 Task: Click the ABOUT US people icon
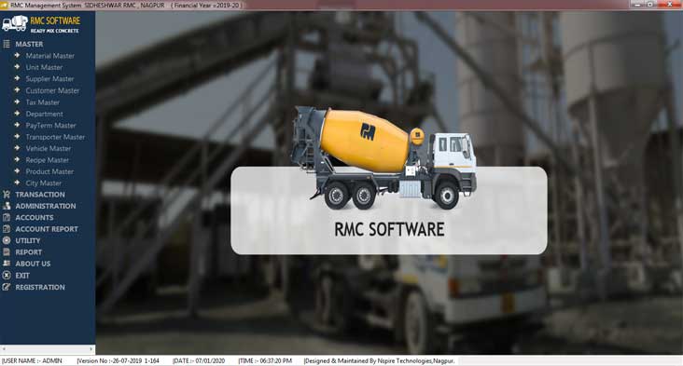click(7, 264)
